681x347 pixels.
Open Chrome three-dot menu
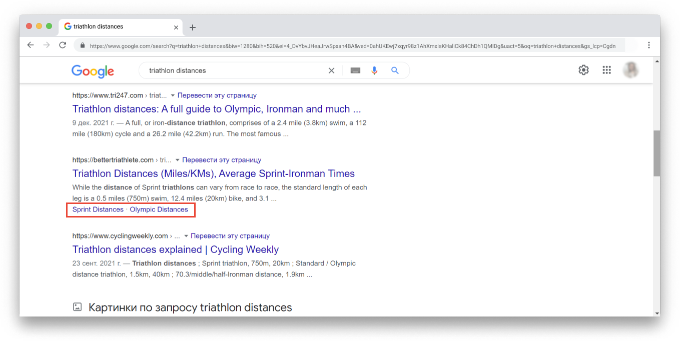coord(648,45)
